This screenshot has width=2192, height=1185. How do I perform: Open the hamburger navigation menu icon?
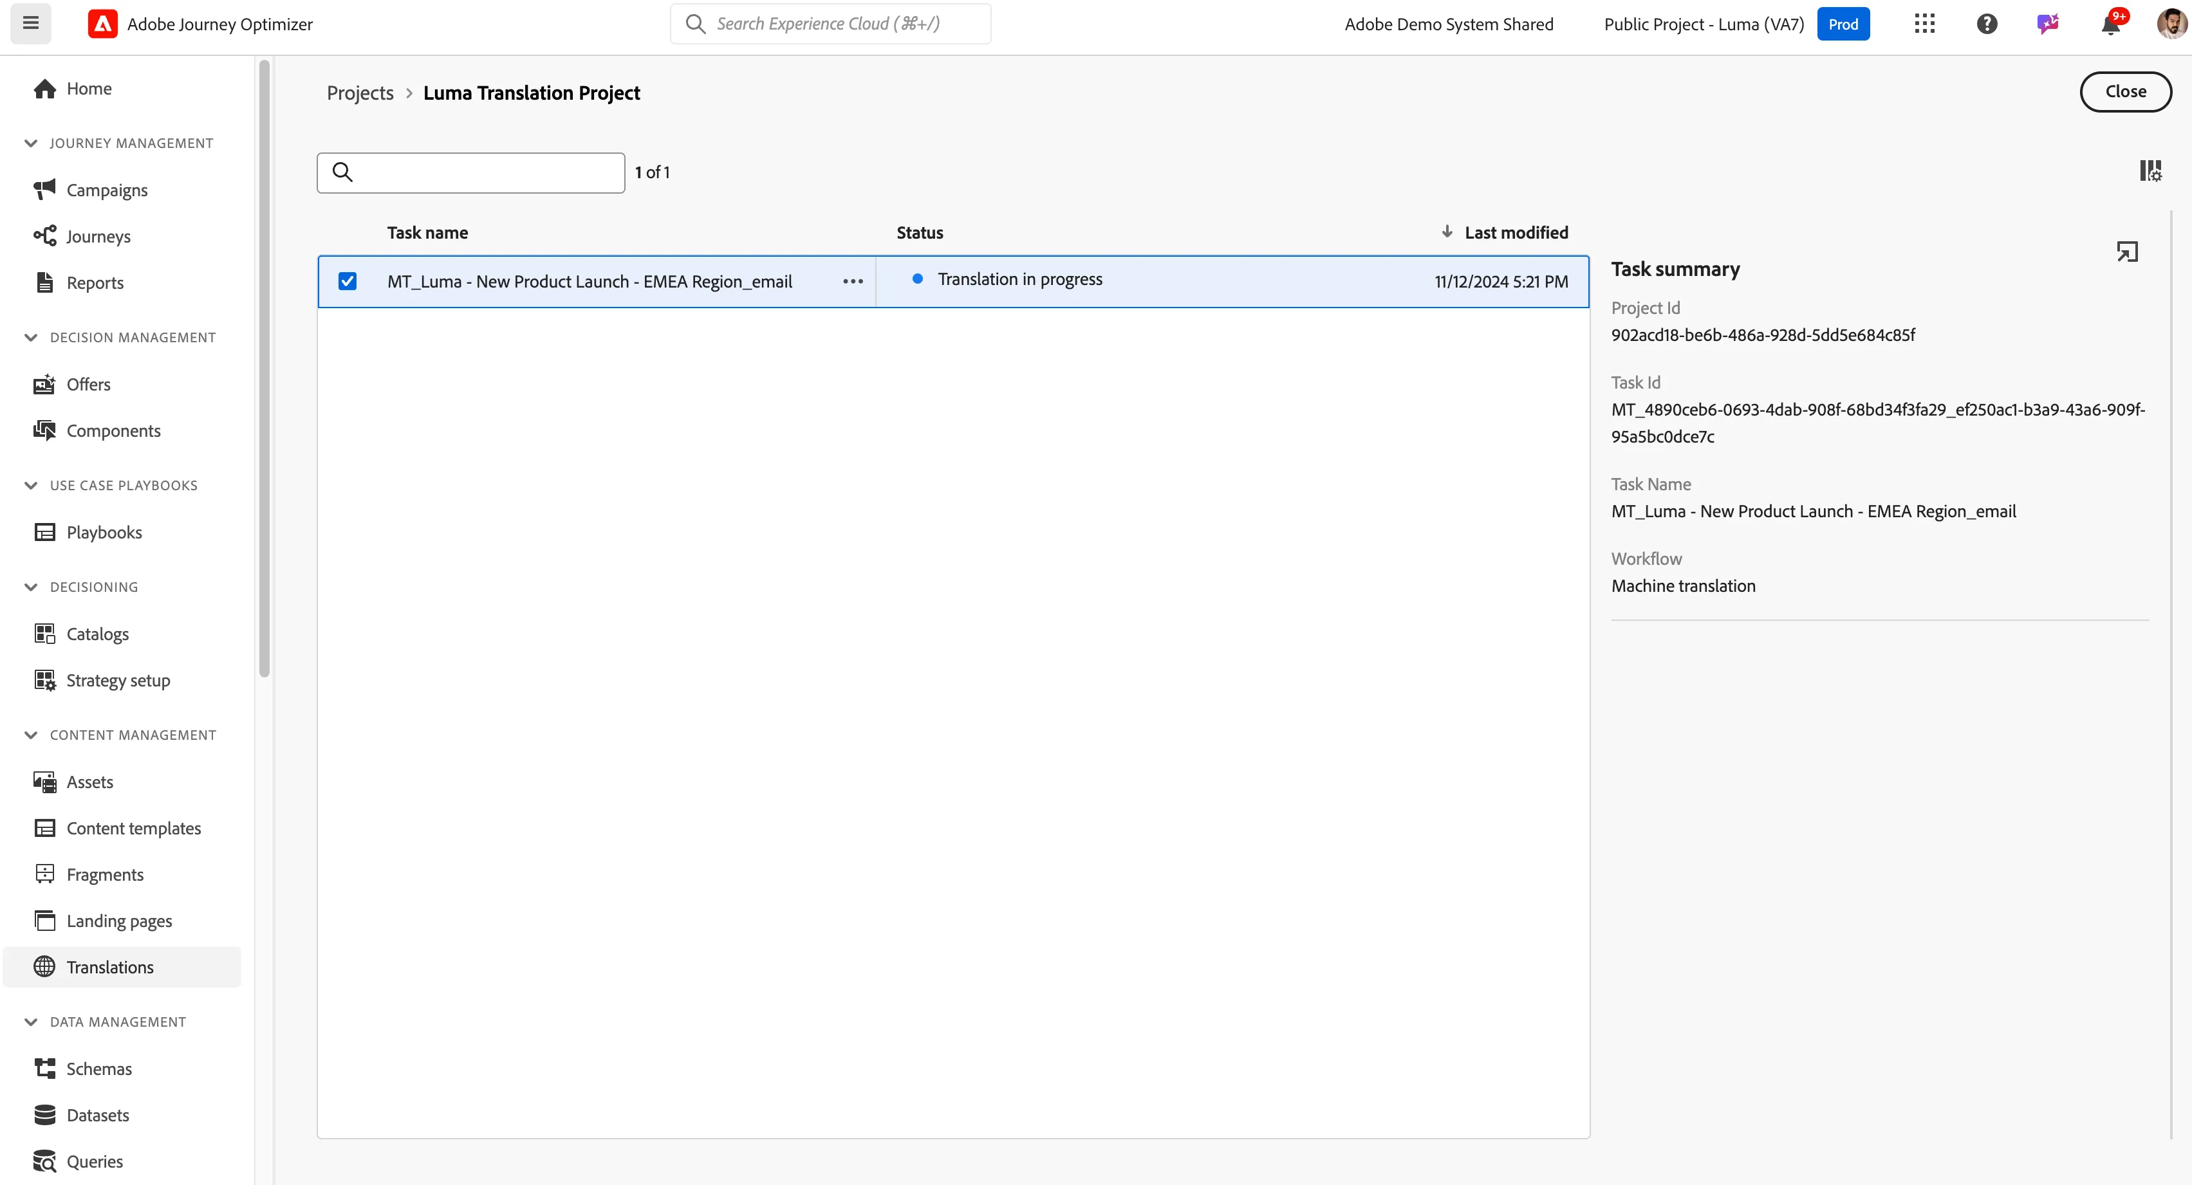[x=31, y=23]
